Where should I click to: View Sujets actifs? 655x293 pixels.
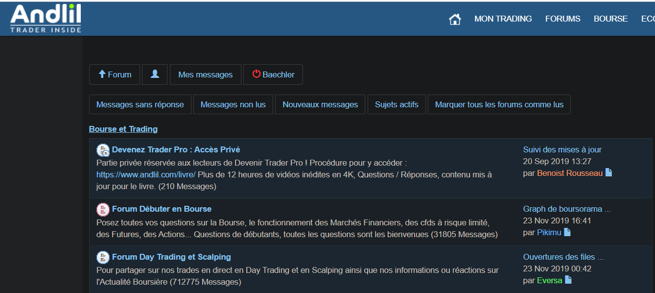point(397,104)
